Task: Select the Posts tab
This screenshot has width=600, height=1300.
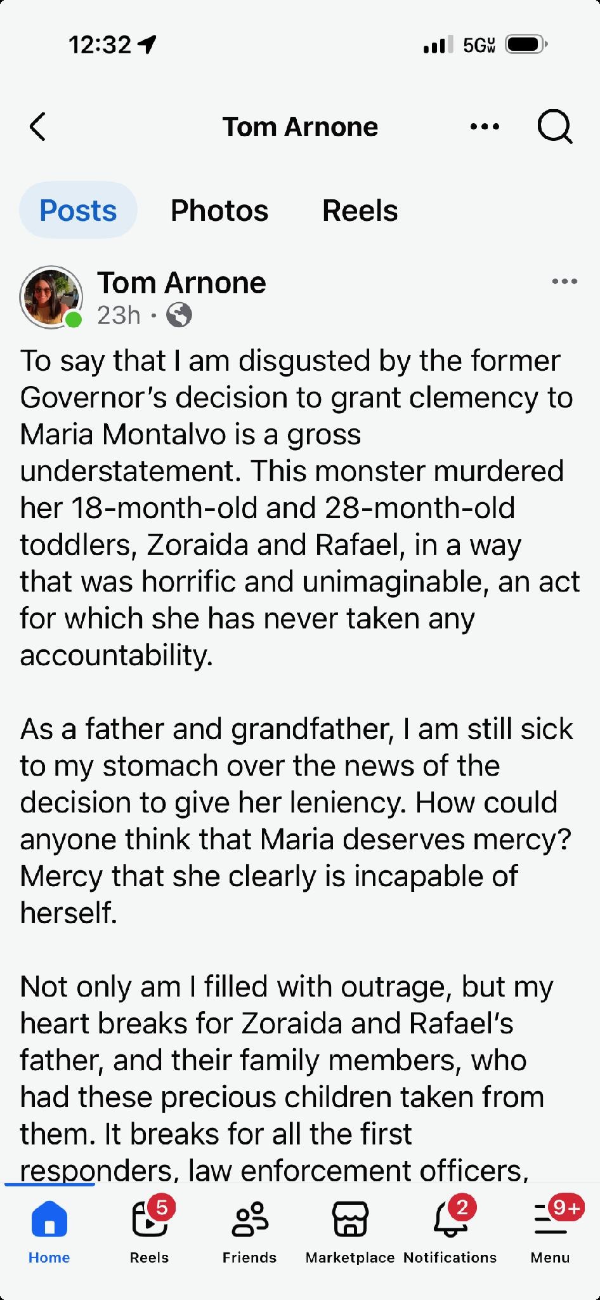Action: [x=78, y=210]
